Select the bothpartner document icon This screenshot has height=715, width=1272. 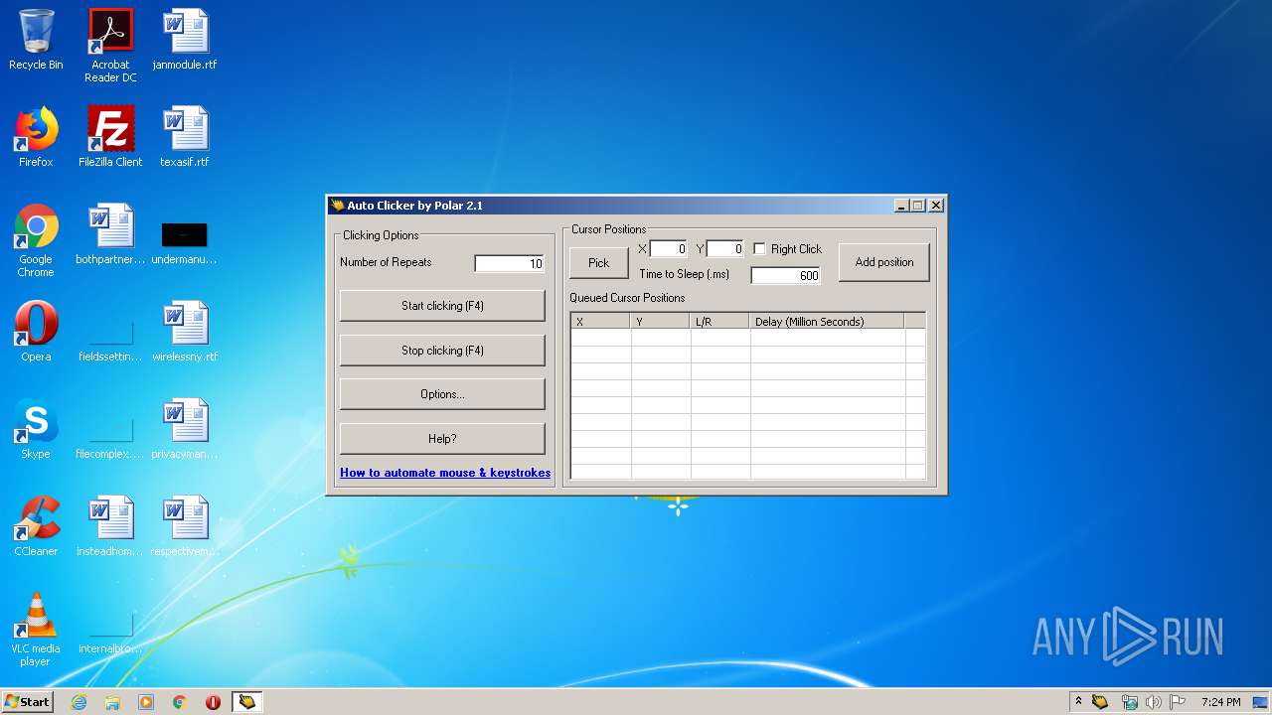click(x=110, y=235)
